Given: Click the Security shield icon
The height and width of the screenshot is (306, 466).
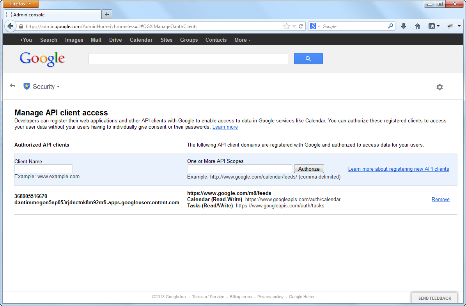Looking at the screenshot, I should (27, 87).
